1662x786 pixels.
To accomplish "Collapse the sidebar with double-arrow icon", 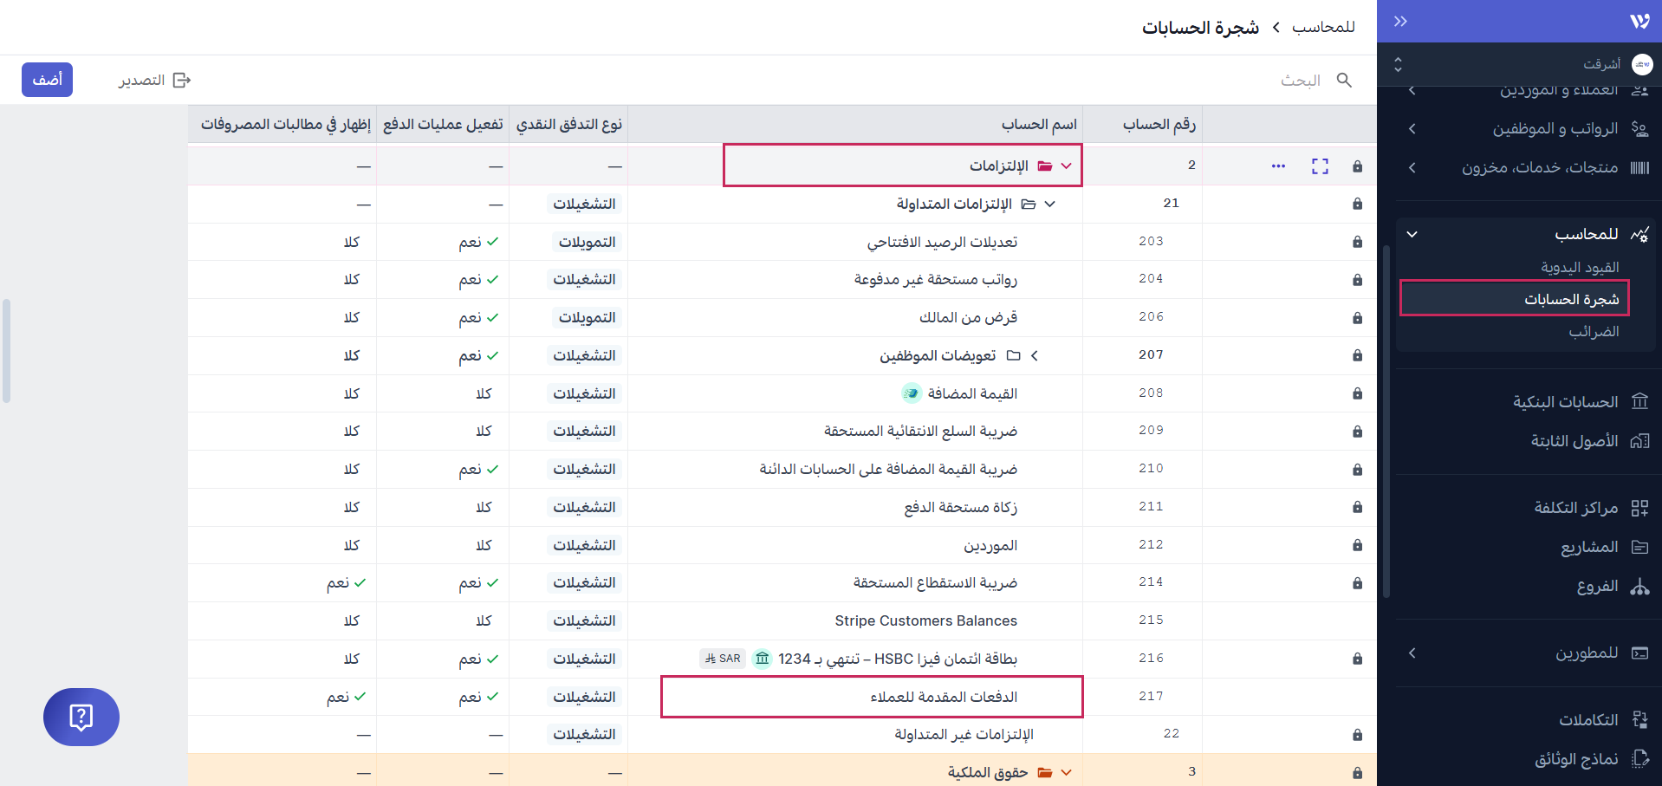I will pyautogui.click(x=1400, y=21).
